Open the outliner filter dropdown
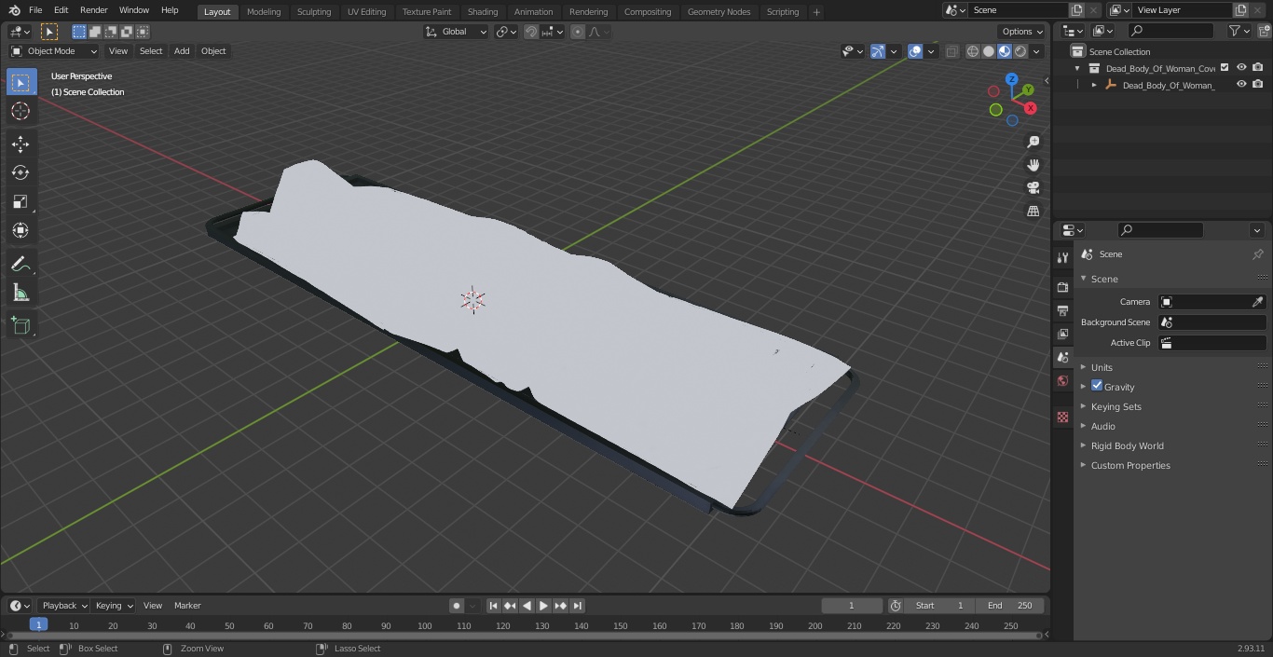Screen dimensions: 1273x657 pos(1239,31)
